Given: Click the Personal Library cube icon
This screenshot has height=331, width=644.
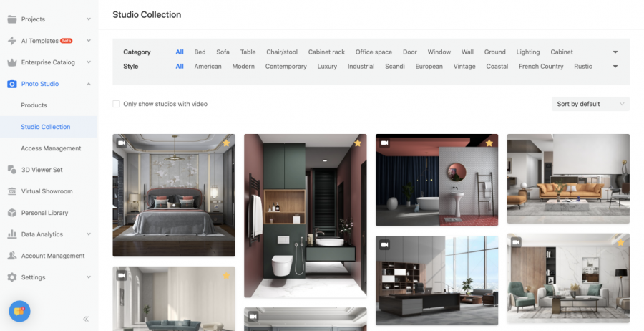Looking at the screenshot, I should click(x=12, y=213).
